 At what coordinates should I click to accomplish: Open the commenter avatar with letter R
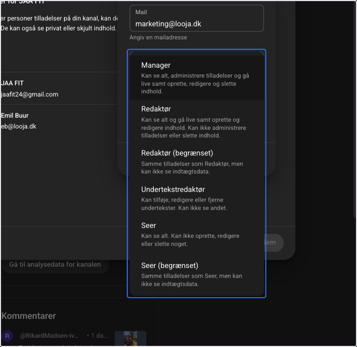(x=7, y=336)
